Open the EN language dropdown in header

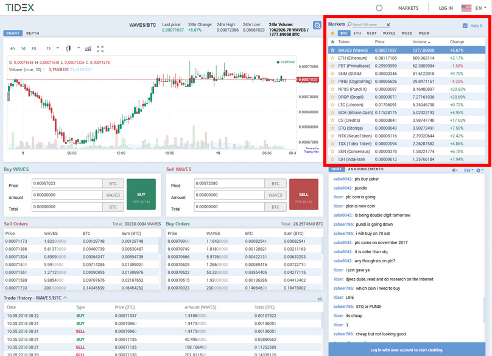[480, 8]
